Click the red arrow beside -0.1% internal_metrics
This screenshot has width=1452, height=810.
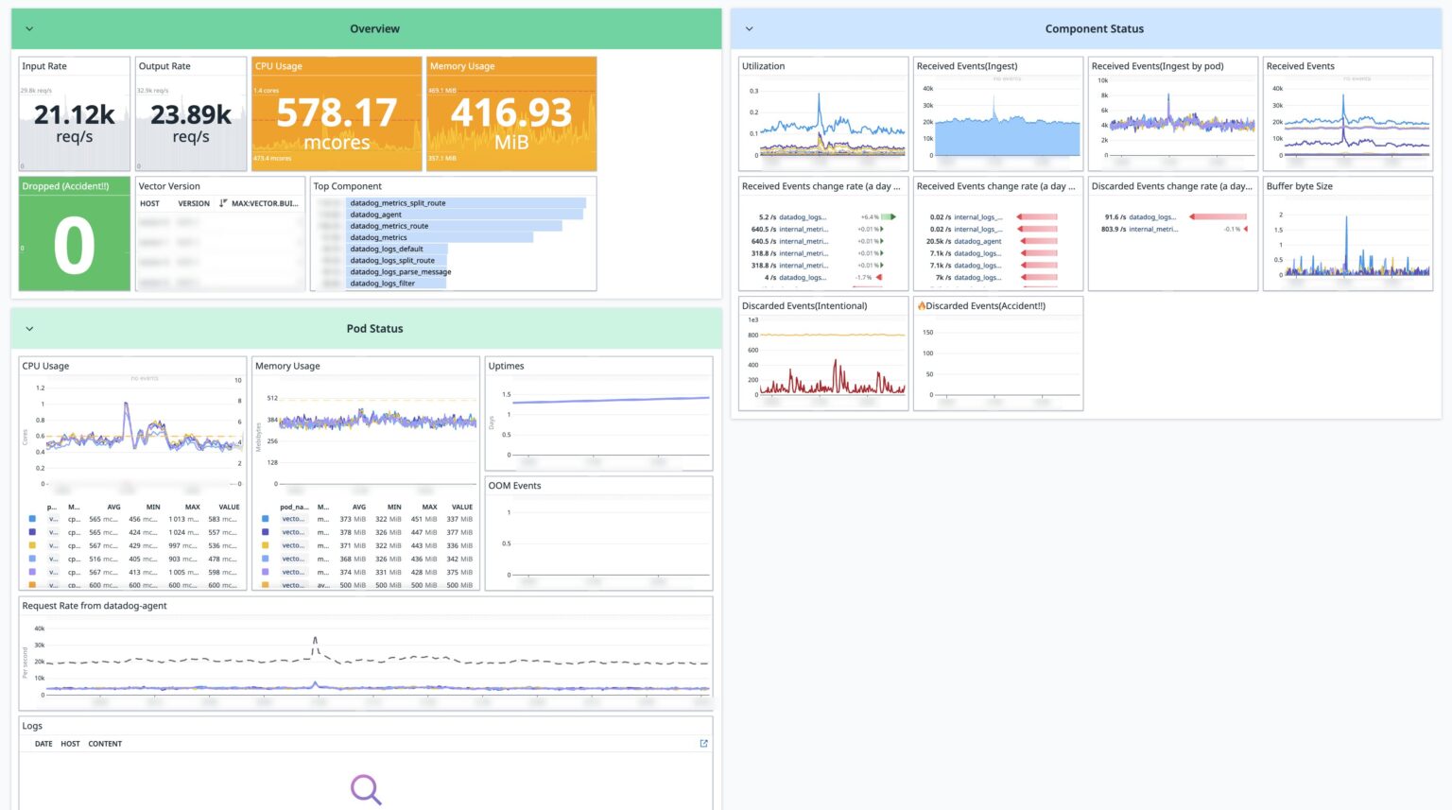[x=1247, y=228]
